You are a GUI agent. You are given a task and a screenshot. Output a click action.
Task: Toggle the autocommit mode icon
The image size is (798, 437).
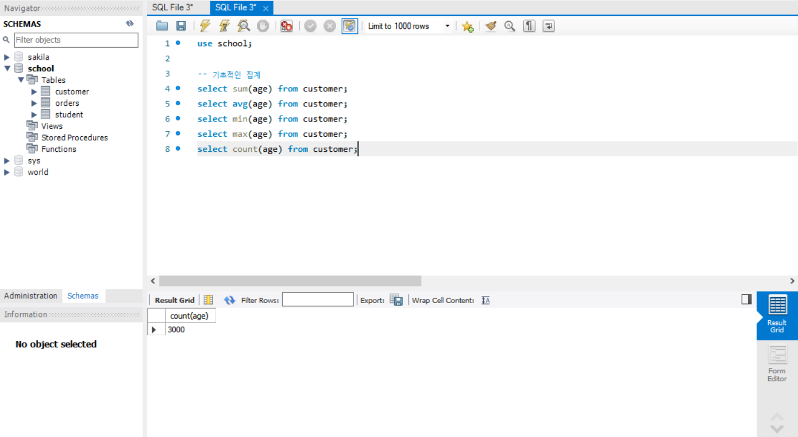(349, 26)
